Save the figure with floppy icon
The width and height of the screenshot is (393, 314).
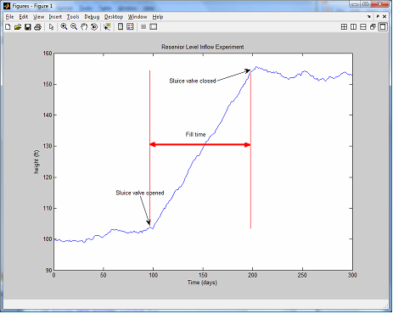[x=28, y=27]
